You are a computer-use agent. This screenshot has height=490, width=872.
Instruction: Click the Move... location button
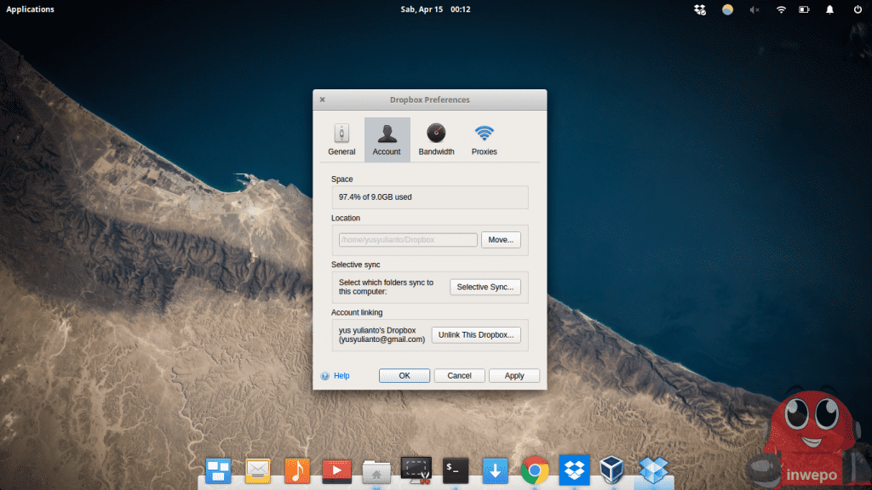[x=501, y=240]
